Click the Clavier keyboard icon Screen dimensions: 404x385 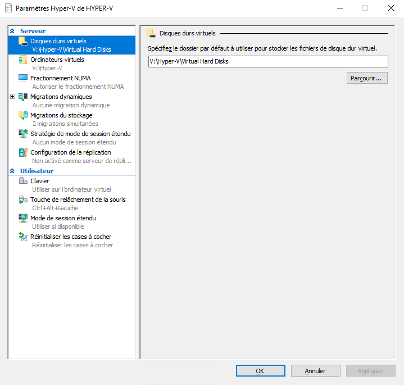[x=23, y=181]
